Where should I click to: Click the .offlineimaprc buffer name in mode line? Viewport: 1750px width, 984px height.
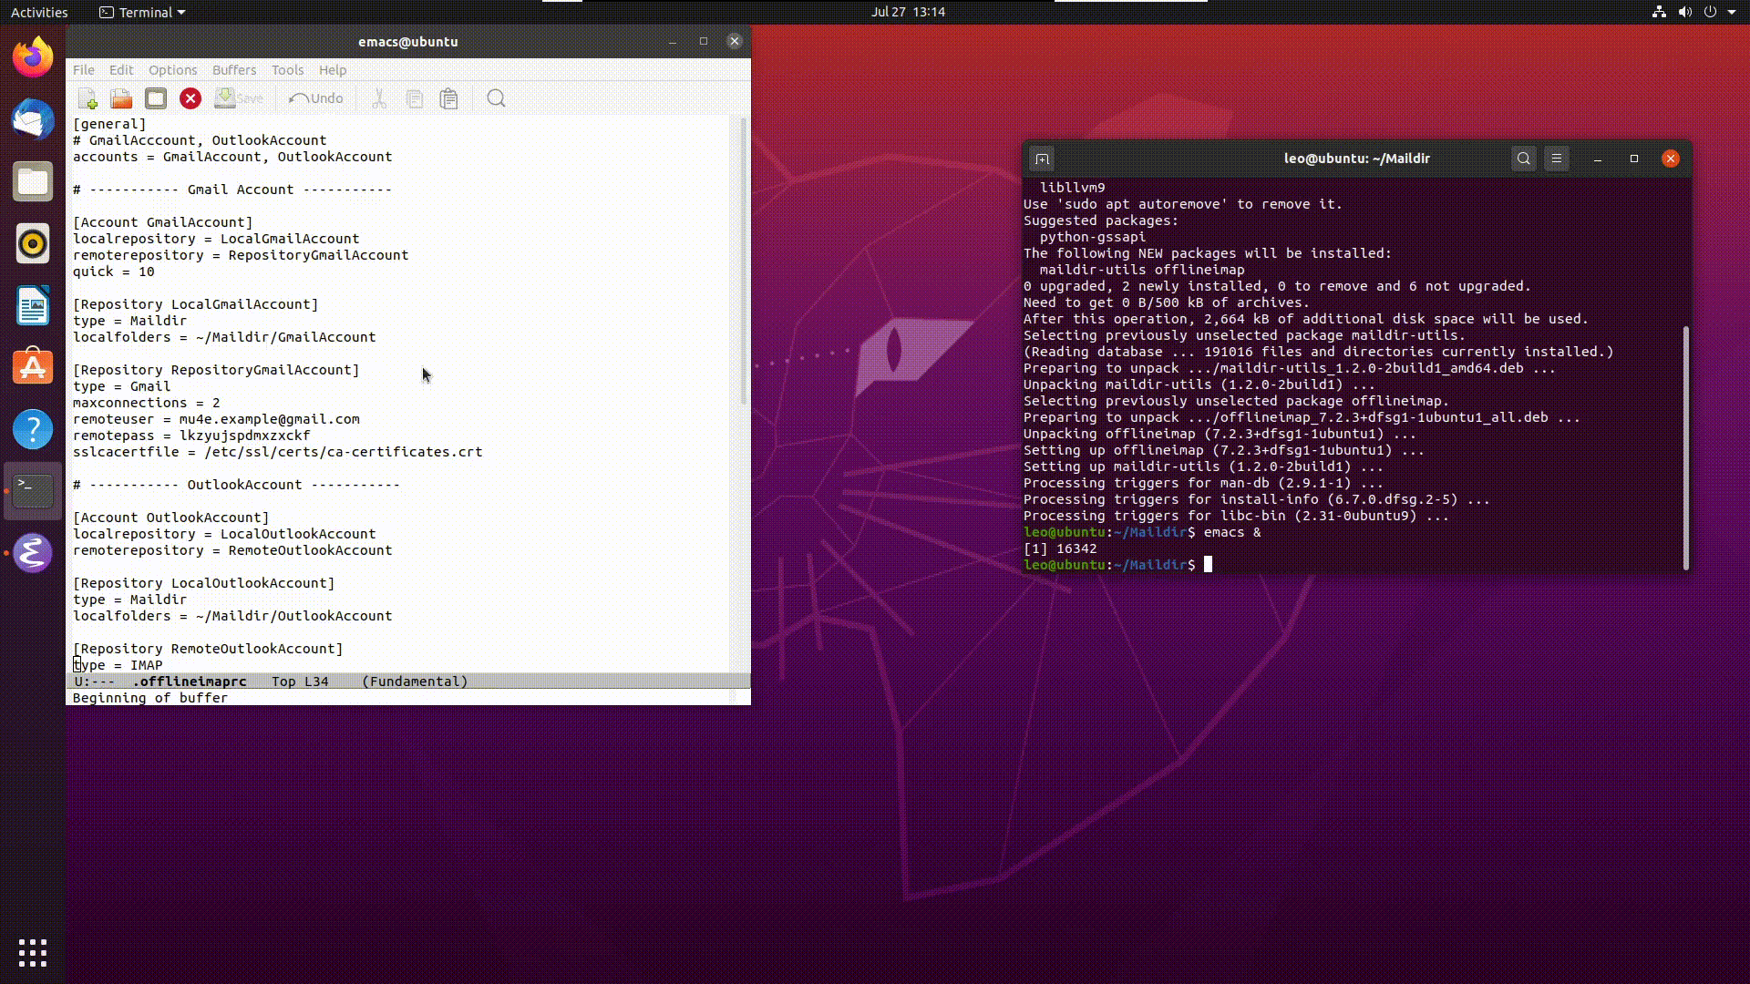coord(190,682)
